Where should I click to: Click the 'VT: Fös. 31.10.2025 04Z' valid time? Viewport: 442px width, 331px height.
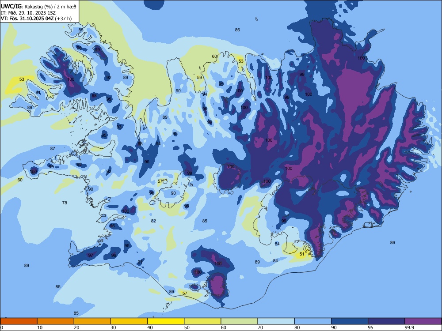tap(27, 19)
